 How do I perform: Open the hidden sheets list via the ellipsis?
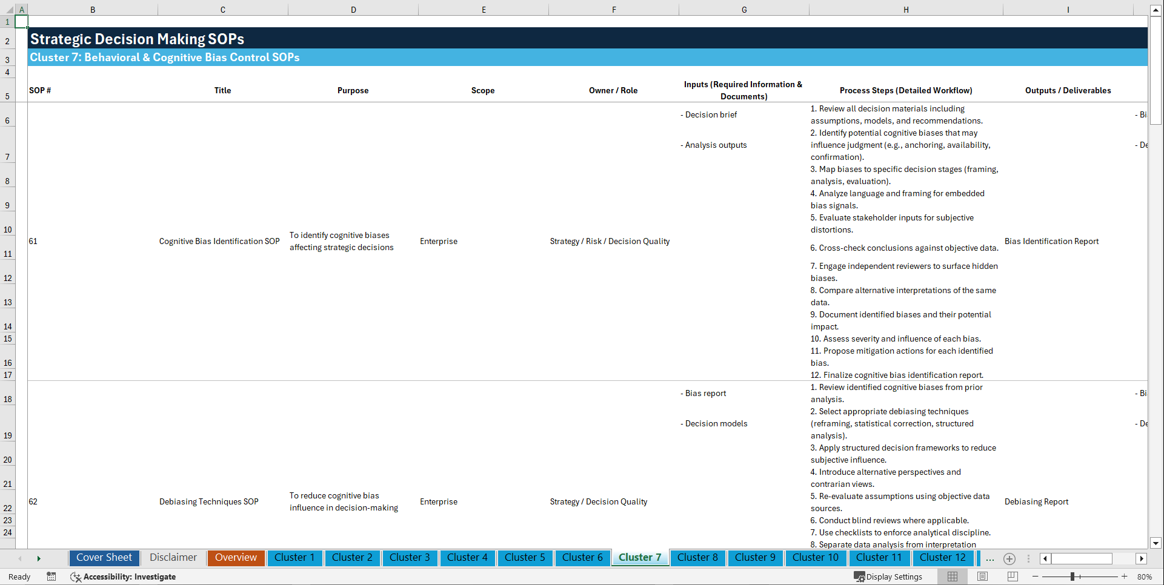pos(990,558)
